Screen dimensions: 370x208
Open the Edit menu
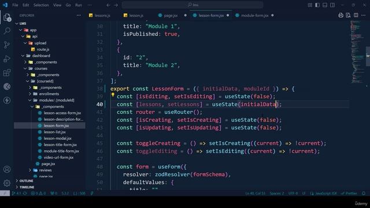[x=25, y=5]
